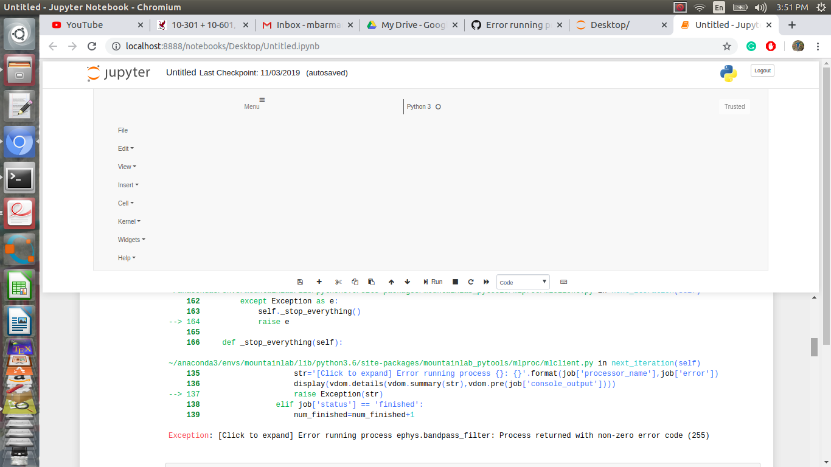This screenshot has width=831, height=467.
Task: Expand the Kernel menu
Action: [x=129, y=221]
